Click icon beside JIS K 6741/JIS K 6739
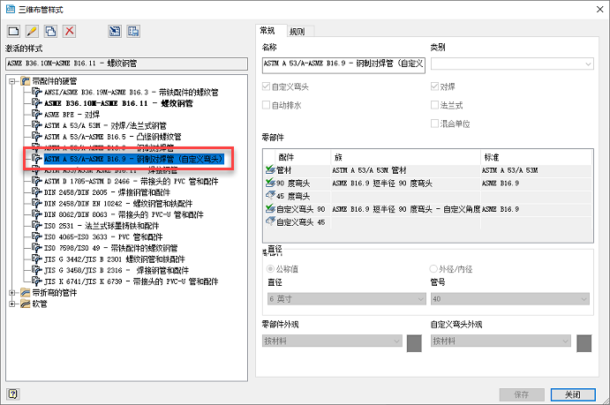Viewport: 610px width, 405px height. tap(37, 281)
